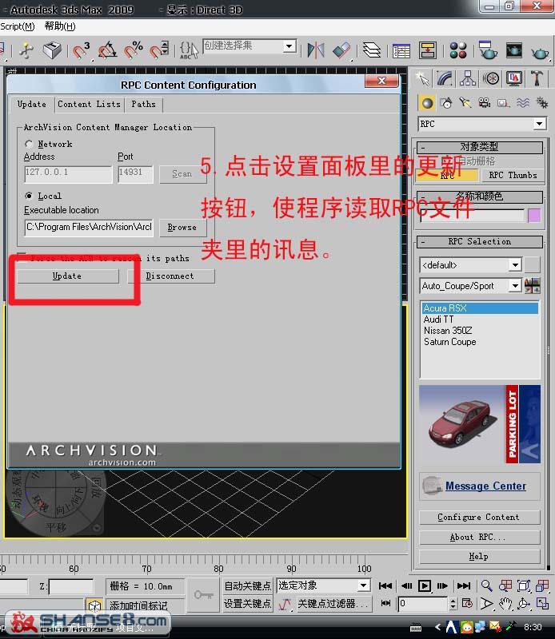Toggle the Spinner Snap tool
Image resolution: width=555 pixels, height=639 pixels.
[159, 50]
